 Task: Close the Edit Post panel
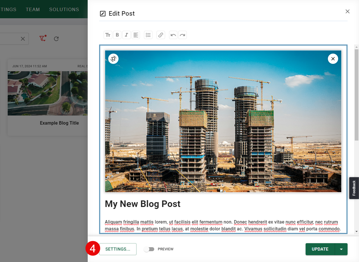click(x=348, y=11)
